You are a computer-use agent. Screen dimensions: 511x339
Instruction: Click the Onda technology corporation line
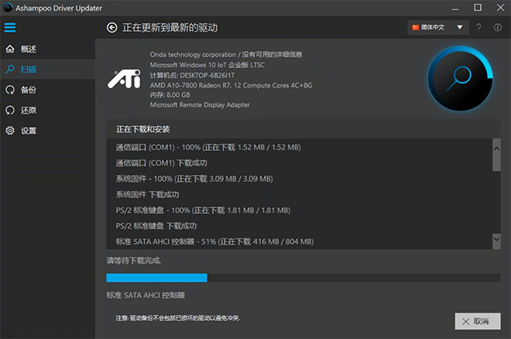(x=226, y=54)
